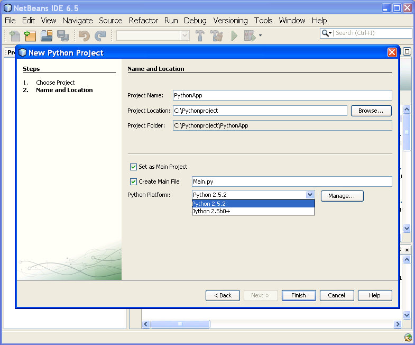Open the Edit menu
The width and height of the screenshot is (415, 345).
[x=29, y=21]
